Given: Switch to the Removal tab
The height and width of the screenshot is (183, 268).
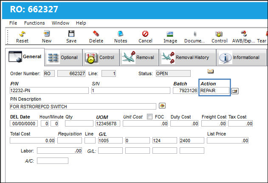Looking at the screenshot, I should [139, 57].
